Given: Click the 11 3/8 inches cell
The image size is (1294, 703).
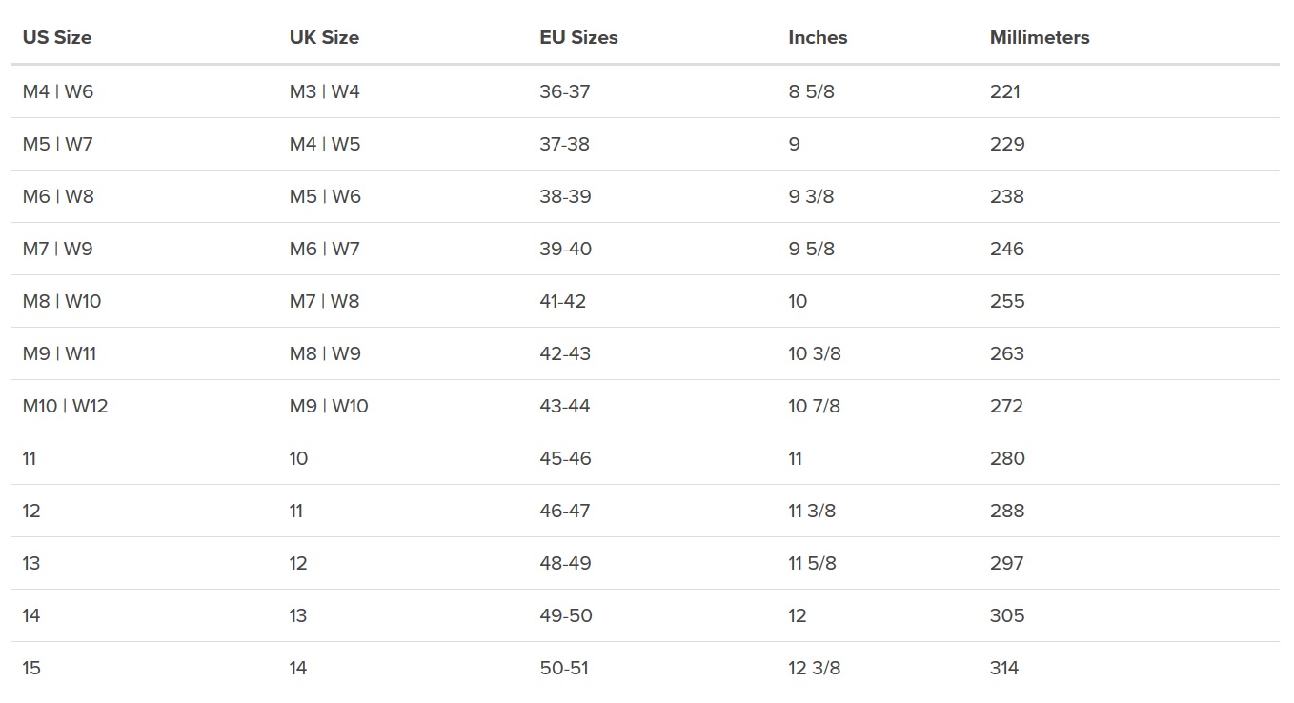Looking at the screenshot, I should 812,512.
